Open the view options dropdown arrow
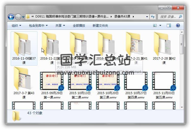The image size is (191, 130). click(x=160, y=25)
